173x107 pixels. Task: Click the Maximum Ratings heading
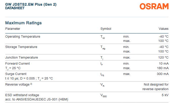coord(23,23)
